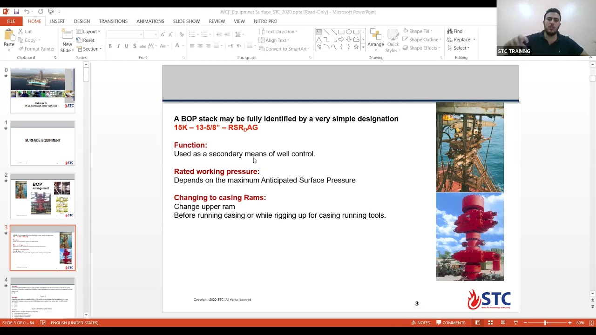The width and height of the screenshot is (596, 335).
Task: Toggle Italic formatting
Action: pos(118,46)
